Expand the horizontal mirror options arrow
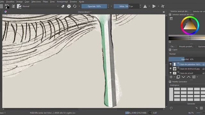Screen dimensions: 205x115 (149, 6)
